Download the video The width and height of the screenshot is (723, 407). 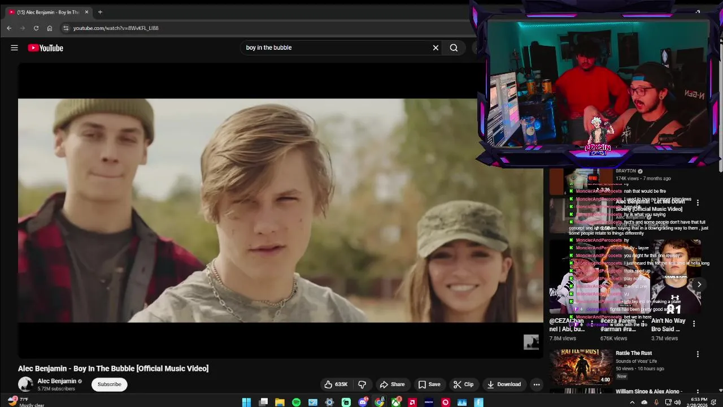tap(504, 384)
